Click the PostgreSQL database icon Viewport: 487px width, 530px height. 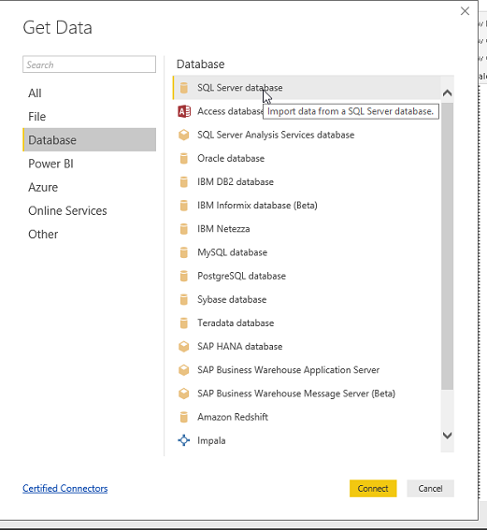point(184,276)
